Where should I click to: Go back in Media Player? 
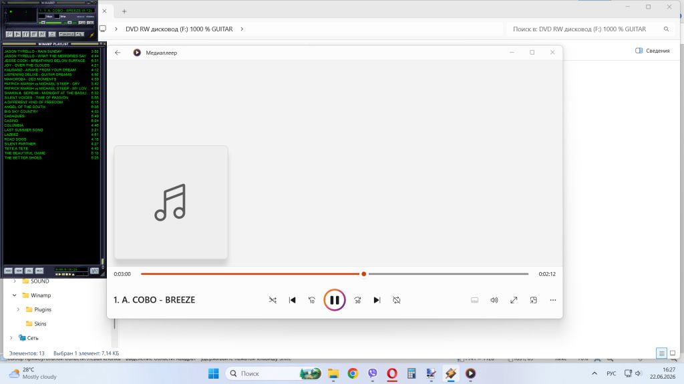pyautogui.click(x=118, y=53)
